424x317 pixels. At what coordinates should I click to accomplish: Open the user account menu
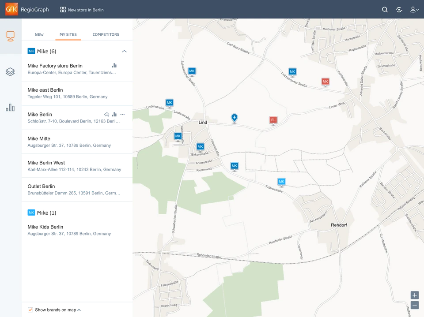pos(415,10)
